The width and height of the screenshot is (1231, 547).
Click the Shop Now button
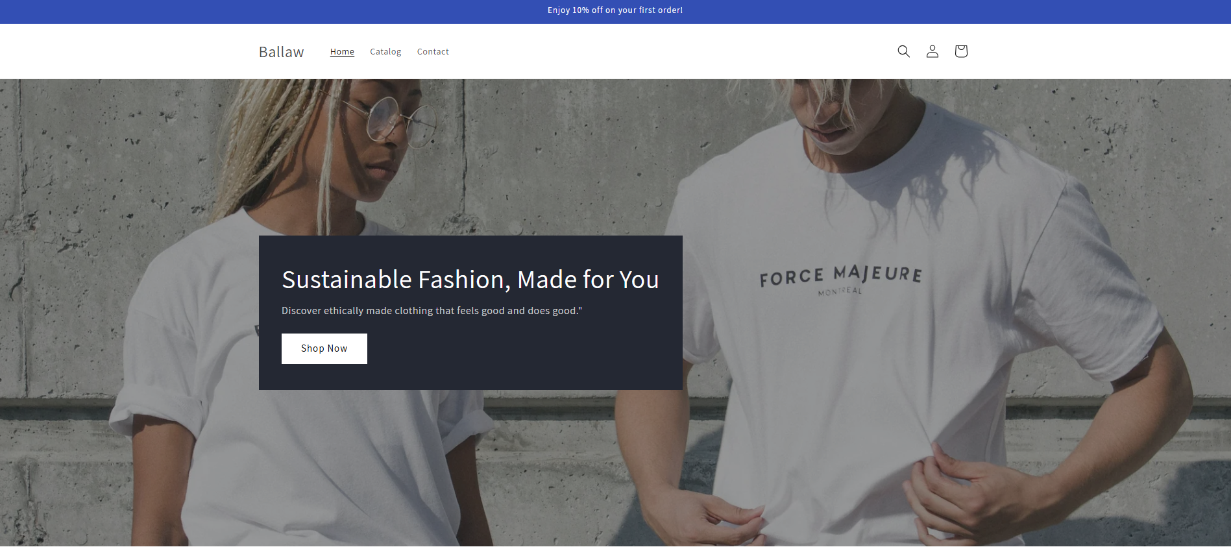point(324,348)
